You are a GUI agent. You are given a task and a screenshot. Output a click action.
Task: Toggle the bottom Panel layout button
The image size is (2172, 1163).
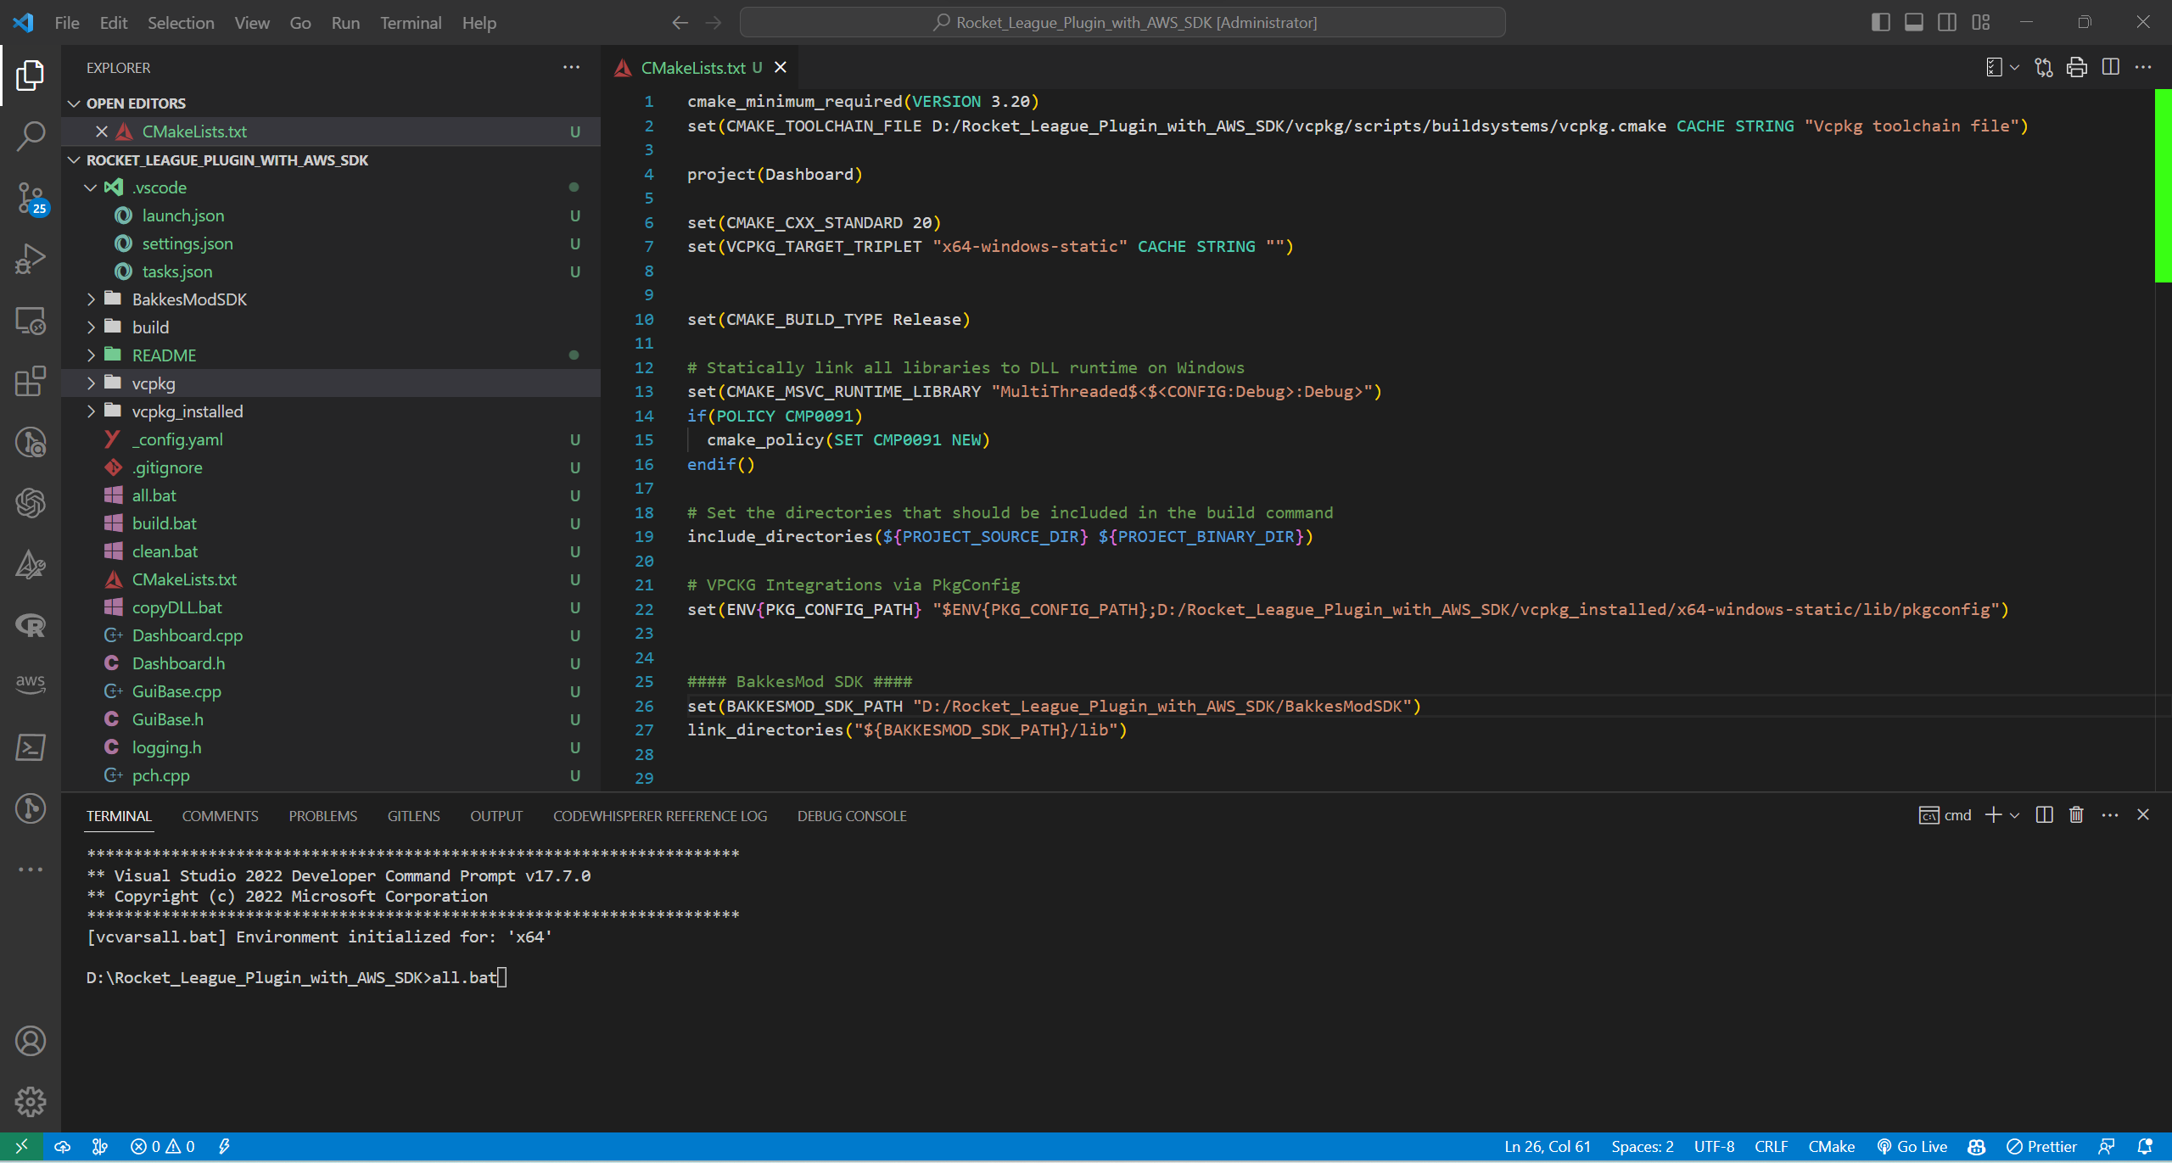click(x=1914, y=23)
